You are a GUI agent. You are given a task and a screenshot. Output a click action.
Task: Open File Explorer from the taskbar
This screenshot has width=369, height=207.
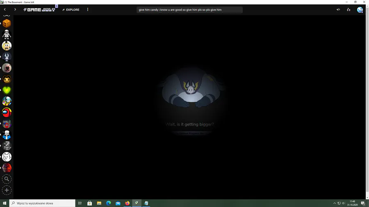click(x=99, y=203)
